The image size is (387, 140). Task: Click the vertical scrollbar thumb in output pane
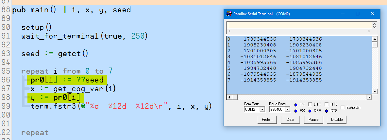click(375, 45)
